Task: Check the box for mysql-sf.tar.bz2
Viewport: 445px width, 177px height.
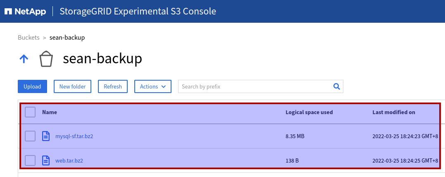Action: click(x=30, y=136)
